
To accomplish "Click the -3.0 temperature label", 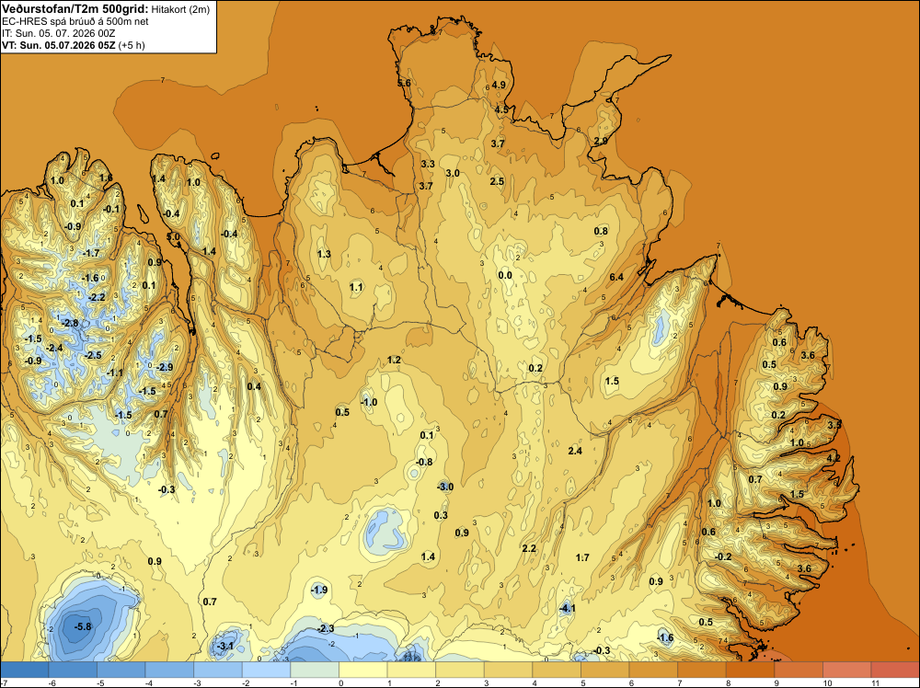I will 445,487.
